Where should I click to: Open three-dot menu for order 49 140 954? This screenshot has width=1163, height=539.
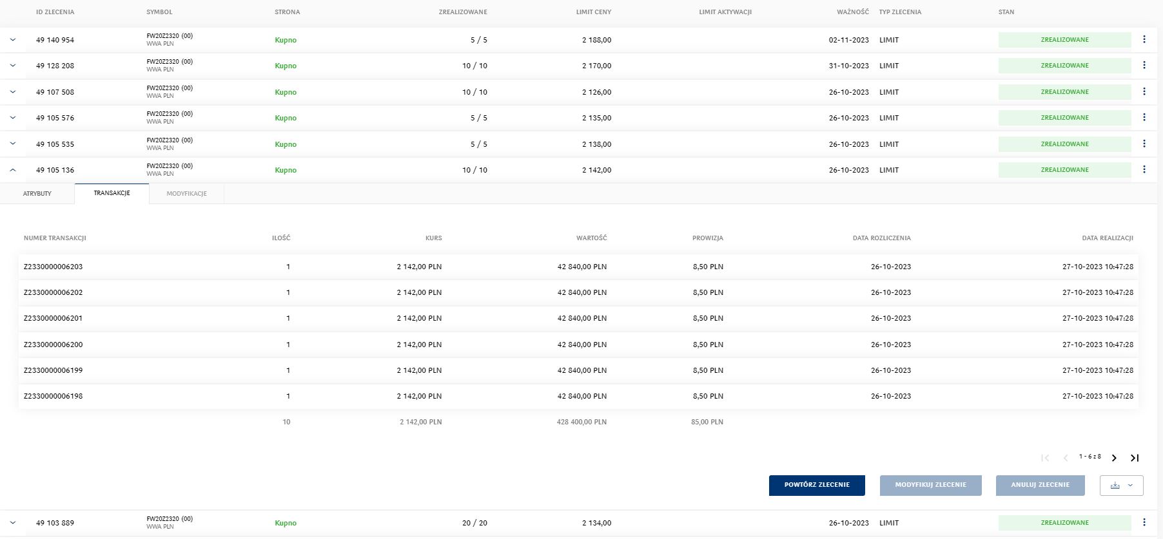pyautogui.click(x=1144, y=40)
